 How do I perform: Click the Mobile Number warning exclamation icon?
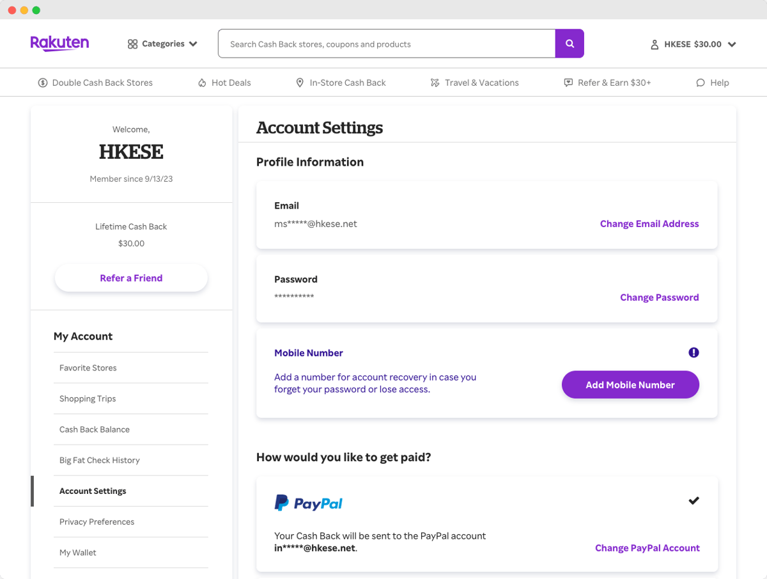point(693,353)
